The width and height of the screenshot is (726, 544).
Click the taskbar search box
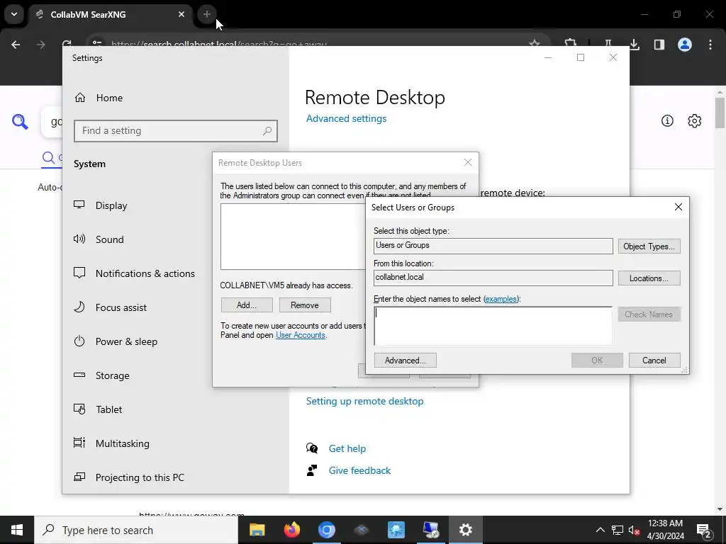point(136,530)
